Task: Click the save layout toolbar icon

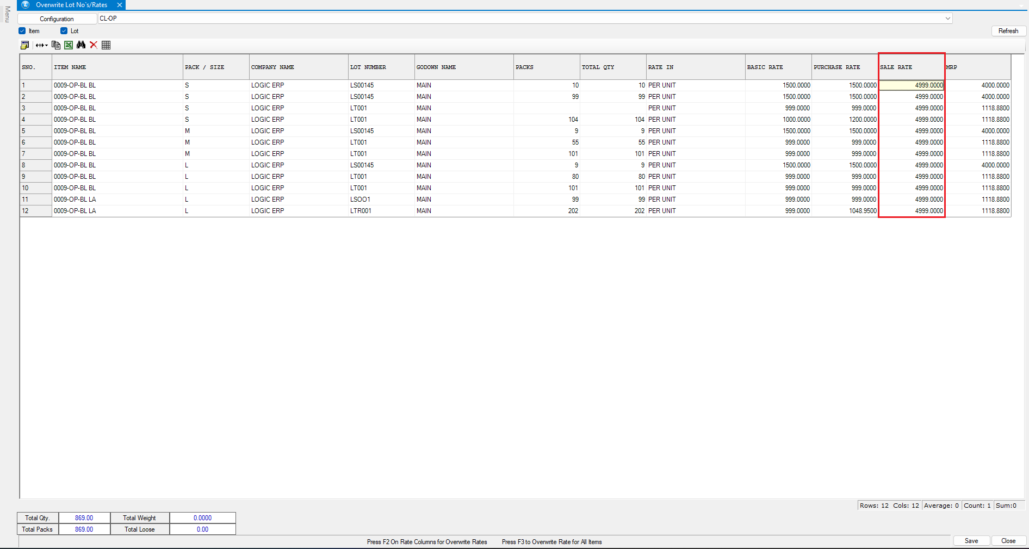Action: tap(25, 45)
